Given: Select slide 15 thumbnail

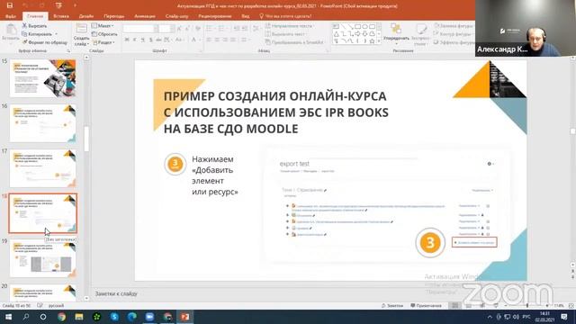Looking at the screenshot, I should (42, 78).
